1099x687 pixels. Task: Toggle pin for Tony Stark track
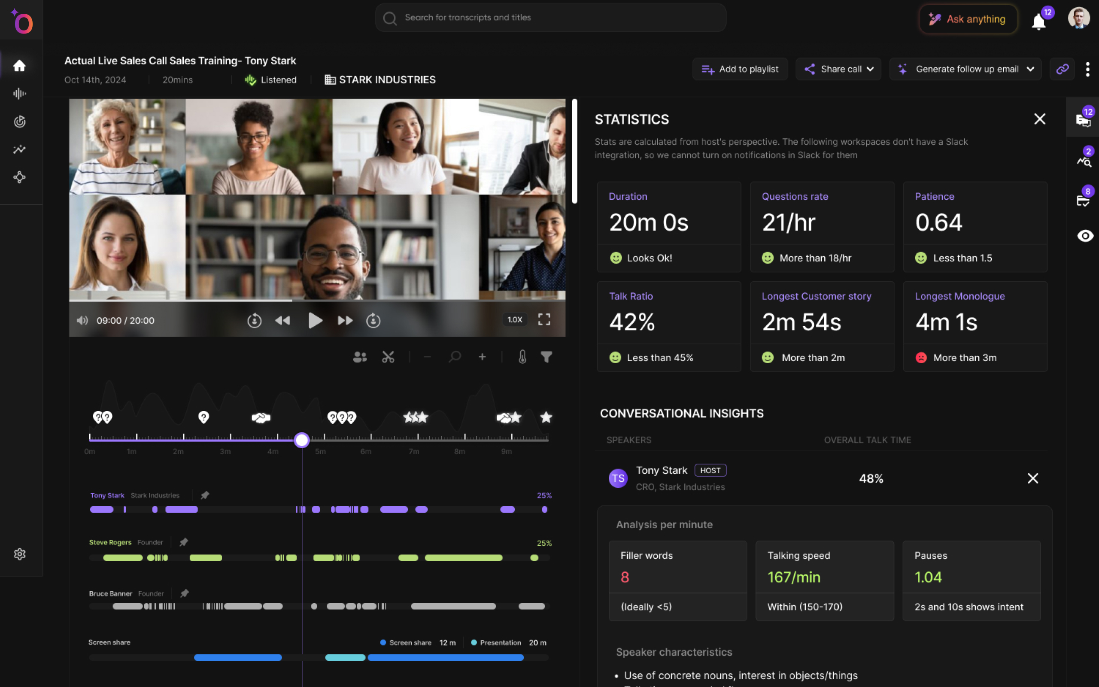coord(205,495)
